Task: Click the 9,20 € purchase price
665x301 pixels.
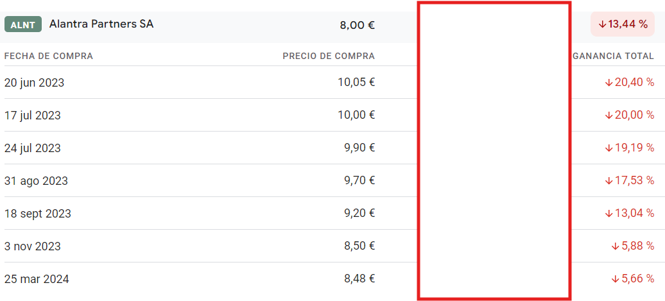Action: (x=359, y=213)
